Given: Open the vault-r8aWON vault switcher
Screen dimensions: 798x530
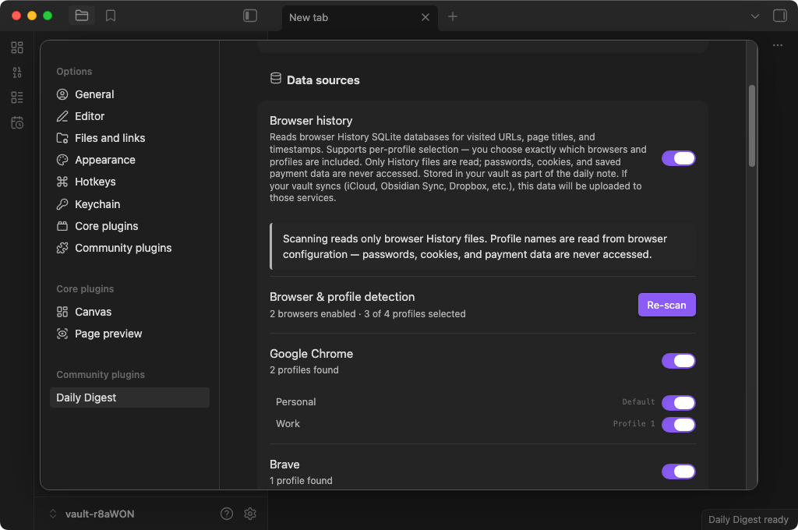Looking at the screenshot, I should pyautogui.click(x=92, y=514).
